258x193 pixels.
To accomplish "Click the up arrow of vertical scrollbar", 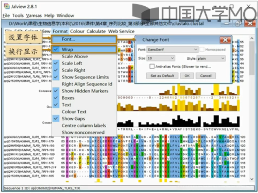I will tap(252, 38).
